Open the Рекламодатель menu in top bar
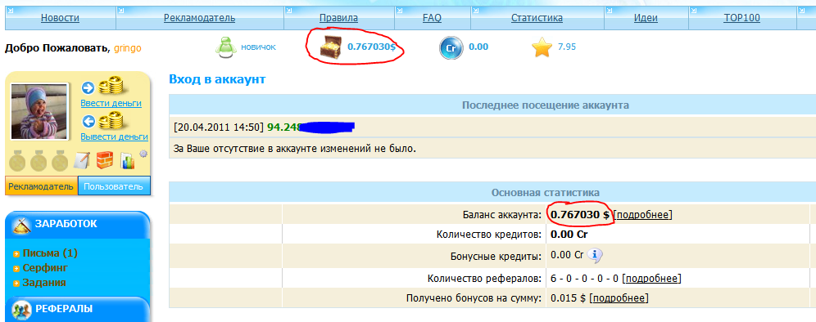The image size is (816, 322). [199, 18]
